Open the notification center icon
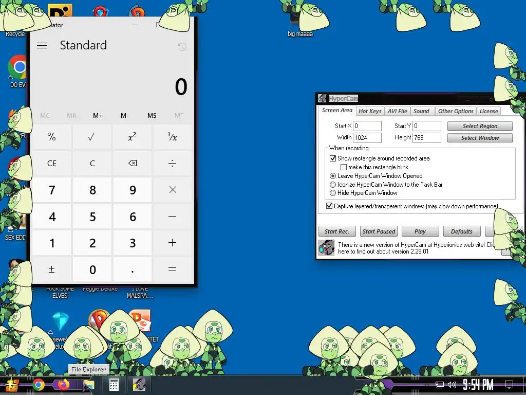Image resolution: width=526 pixels, height=395 pixels. pos(509,385)
